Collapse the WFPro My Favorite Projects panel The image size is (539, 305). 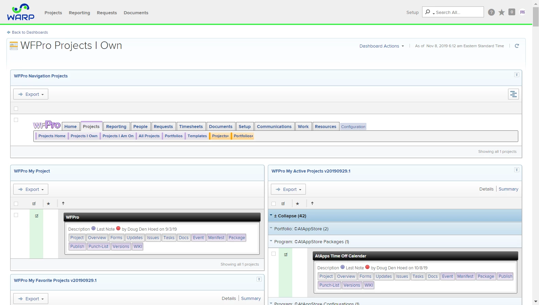(x=259, y=279)
